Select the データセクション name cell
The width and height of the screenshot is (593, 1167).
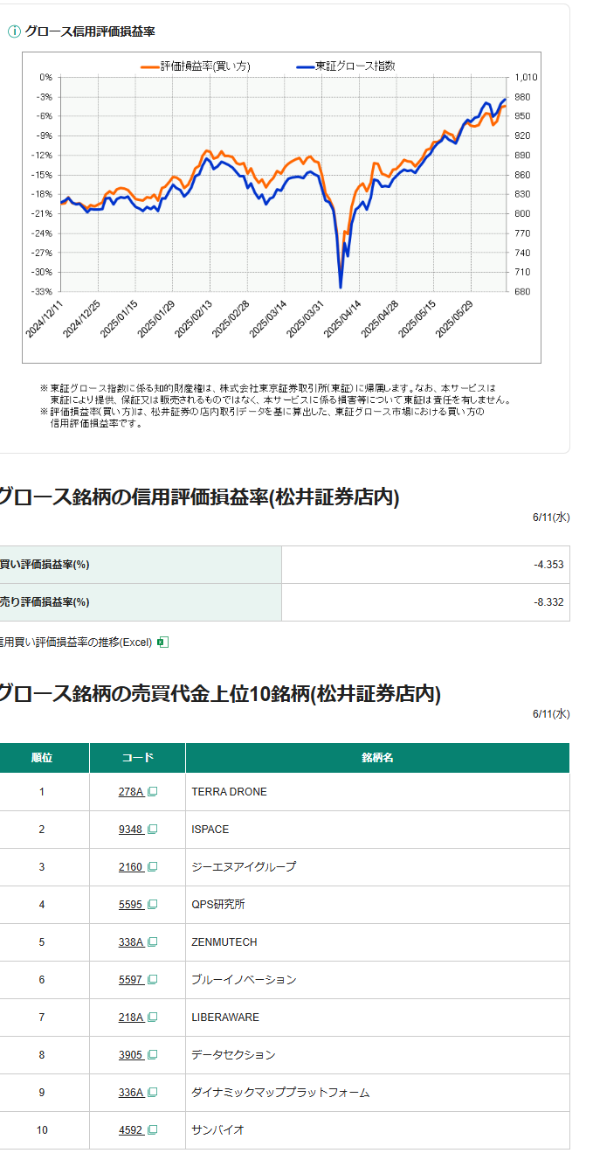377,1055
